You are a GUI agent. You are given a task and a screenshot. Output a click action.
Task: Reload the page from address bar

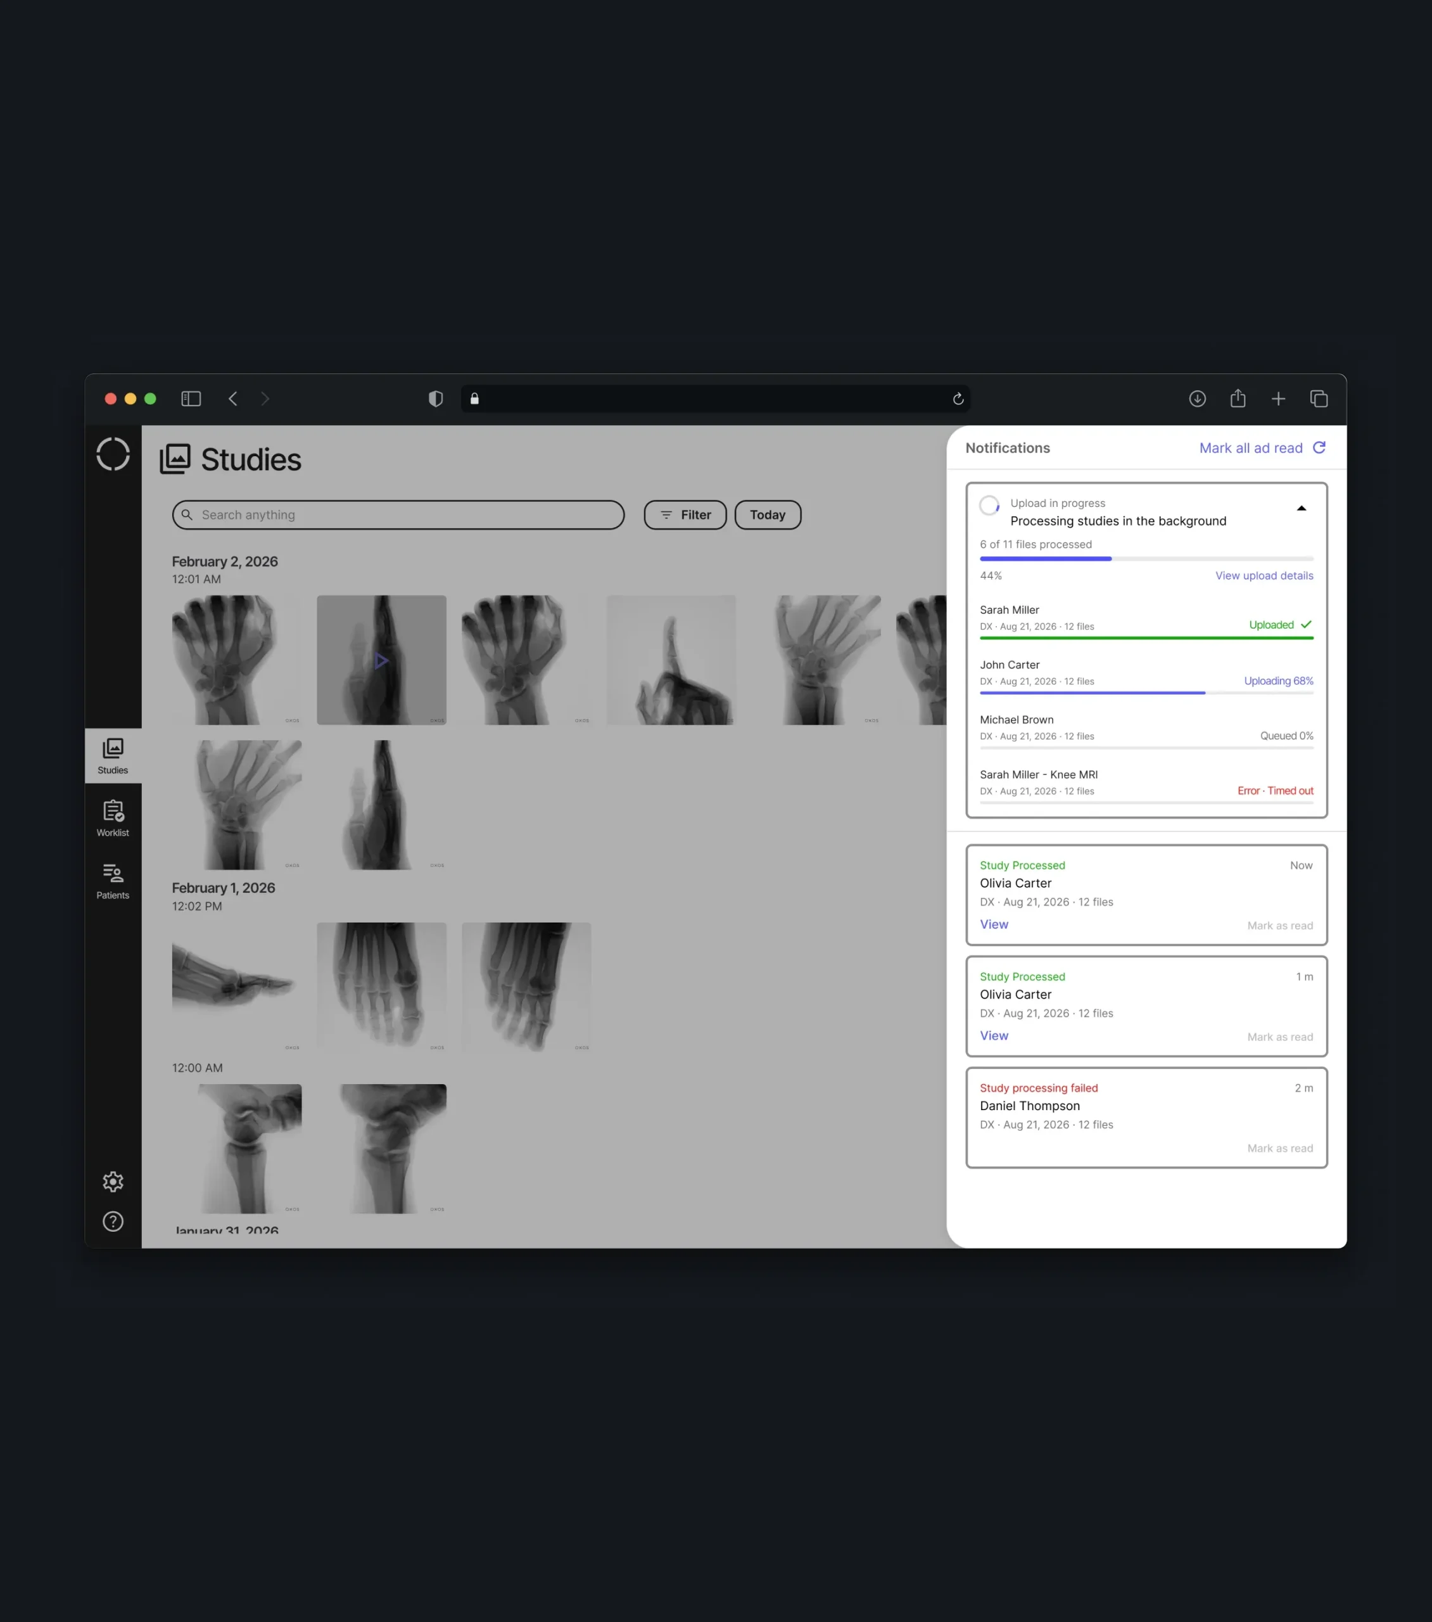point(958,399)
